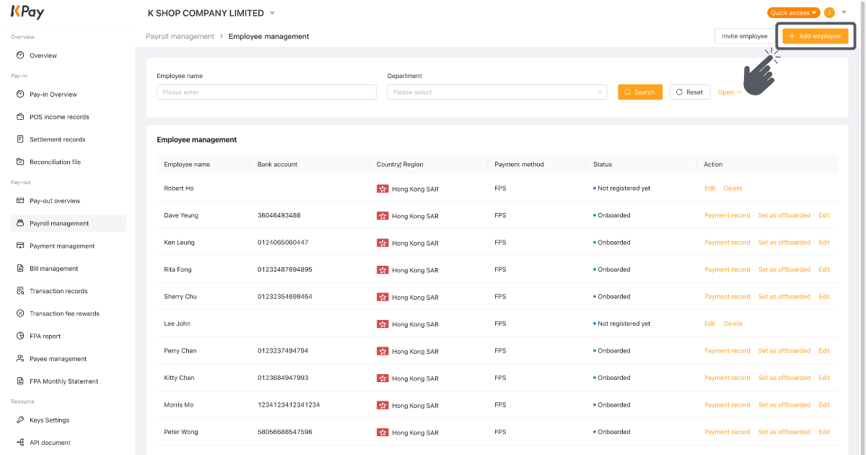Expand the K SHOP COMPANY LIMITED company selector
The height and width of the screenshot is (455, 866).
pyautogui.click(x=209, y=12)
